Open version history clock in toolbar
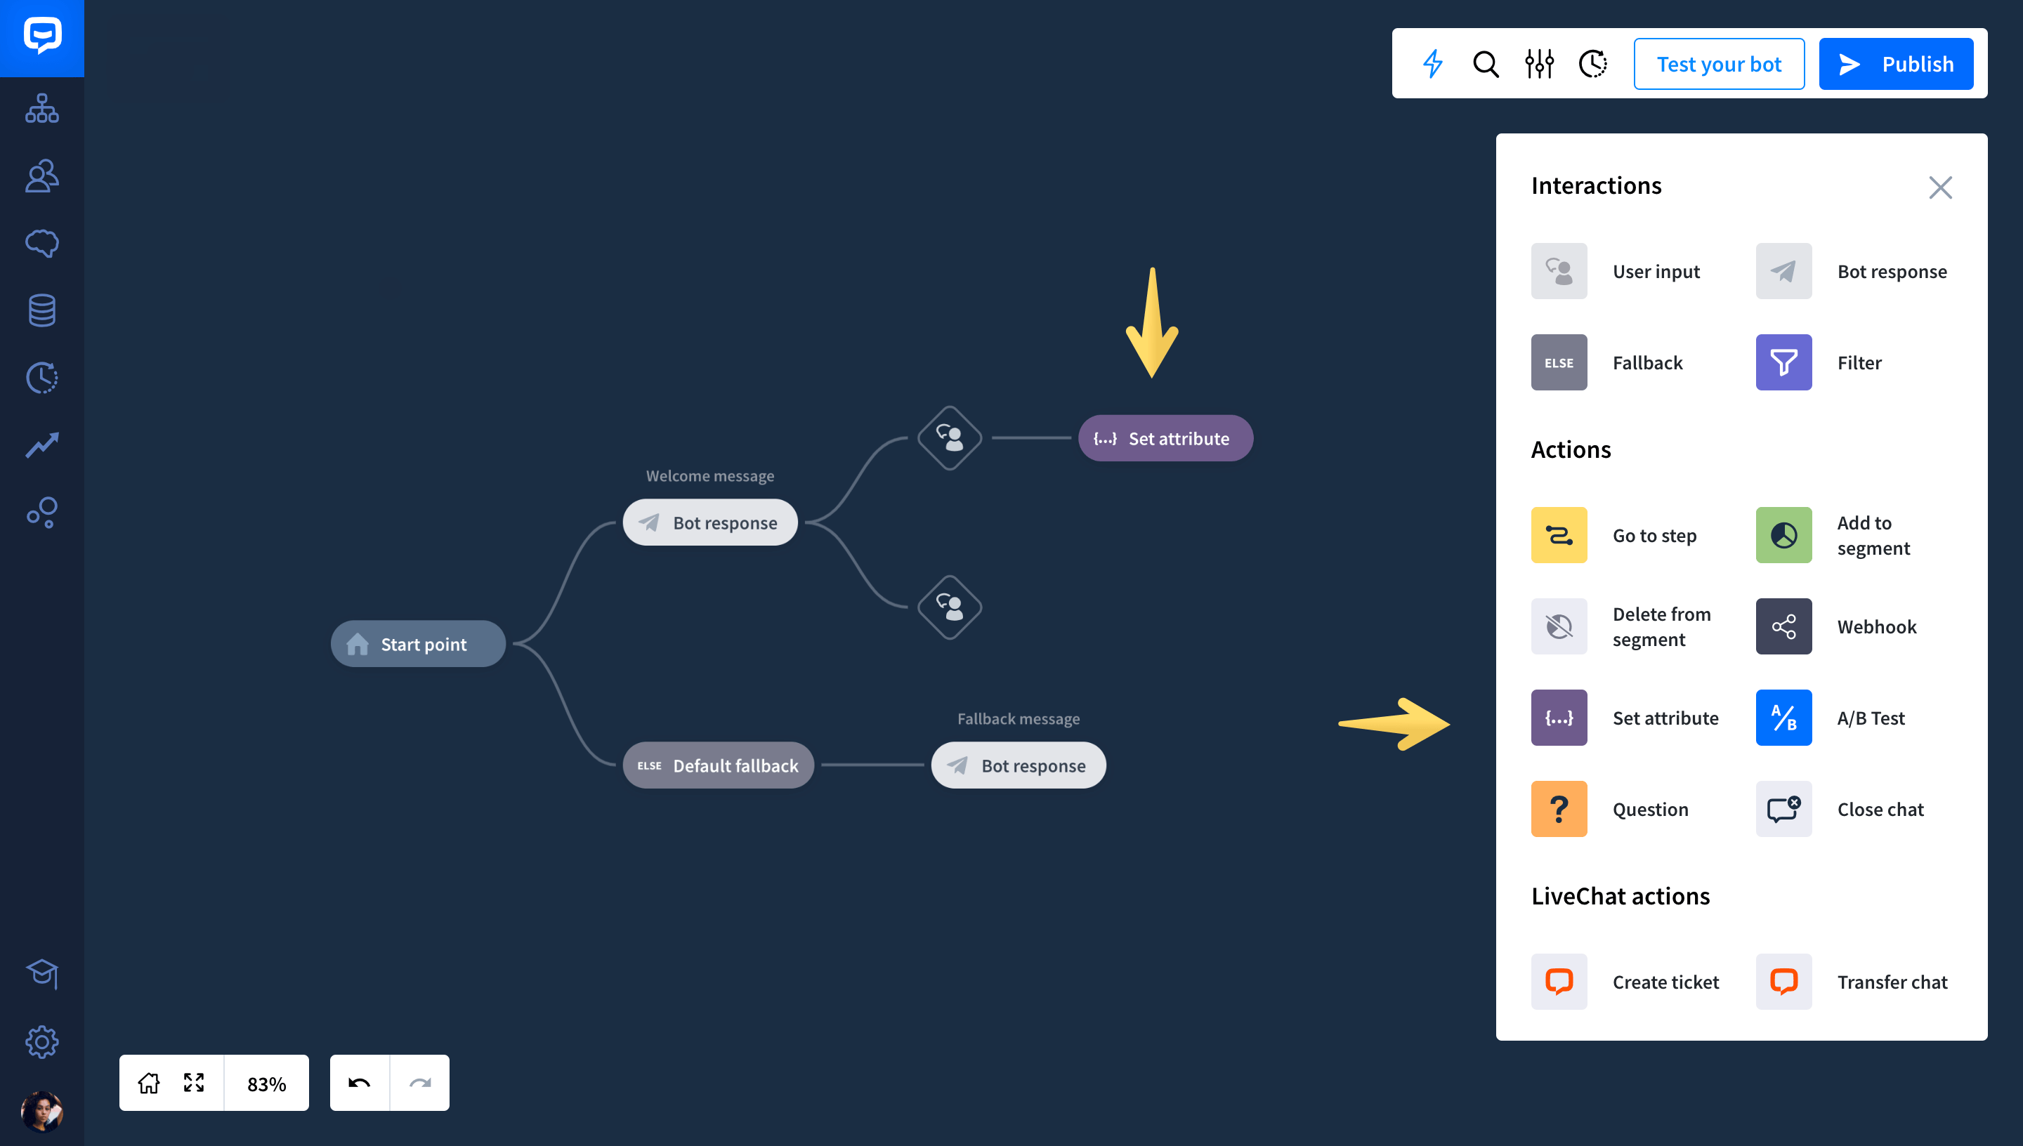The image size is (2023, 1146). pos(1592,64)
